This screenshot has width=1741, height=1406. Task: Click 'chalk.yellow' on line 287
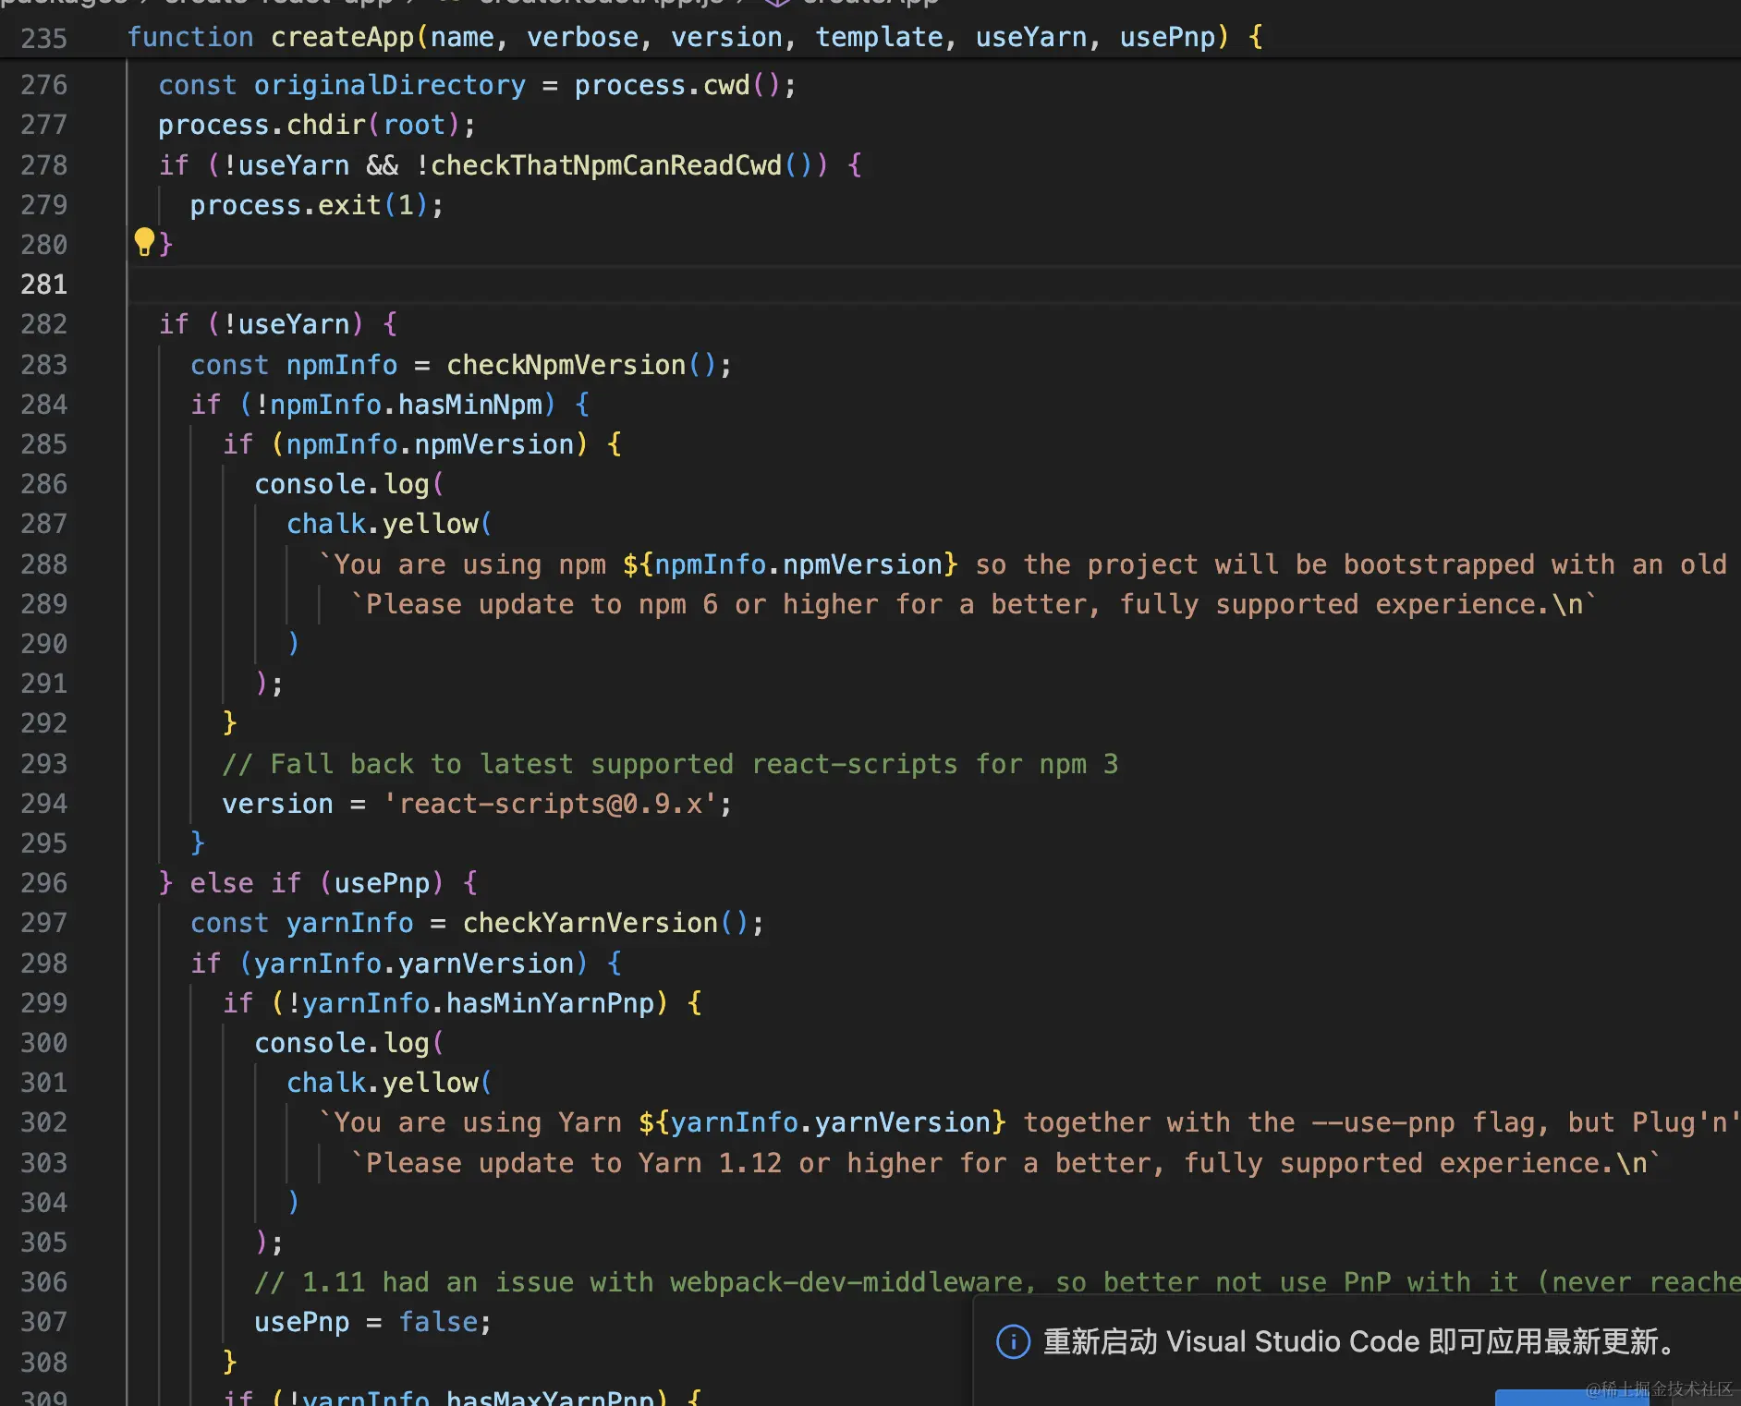click(383, 524)
